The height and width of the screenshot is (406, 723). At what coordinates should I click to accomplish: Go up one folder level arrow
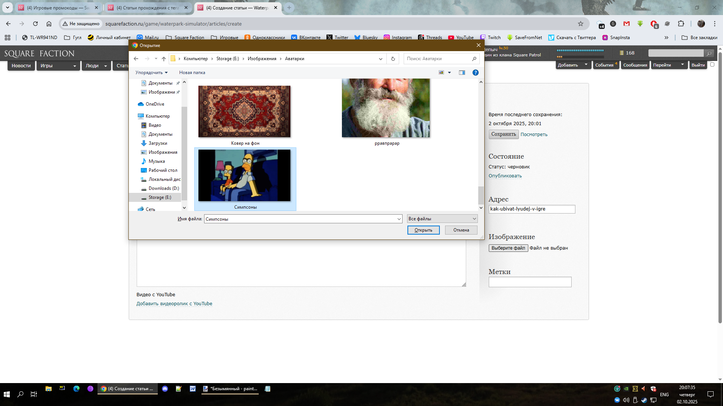(164, 59)
